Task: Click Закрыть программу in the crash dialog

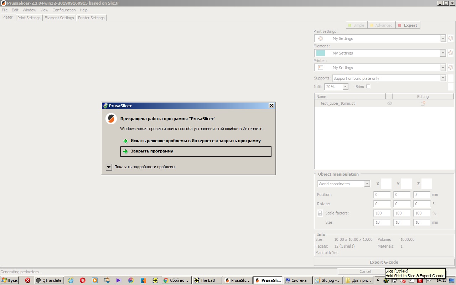Action: pyautogui.click(x=196, y=151)
